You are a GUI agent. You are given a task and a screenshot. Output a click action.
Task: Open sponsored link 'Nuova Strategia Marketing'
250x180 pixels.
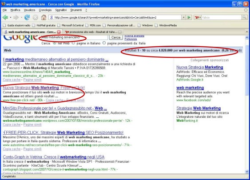pyautogui.click(x=200, y=67)
